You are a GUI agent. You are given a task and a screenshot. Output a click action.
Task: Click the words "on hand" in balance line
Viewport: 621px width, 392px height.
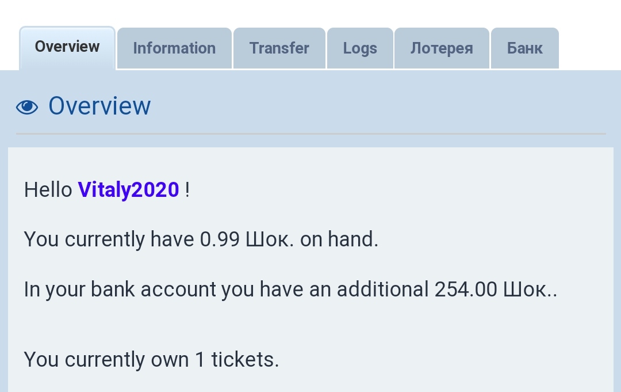tap(339, 239)
